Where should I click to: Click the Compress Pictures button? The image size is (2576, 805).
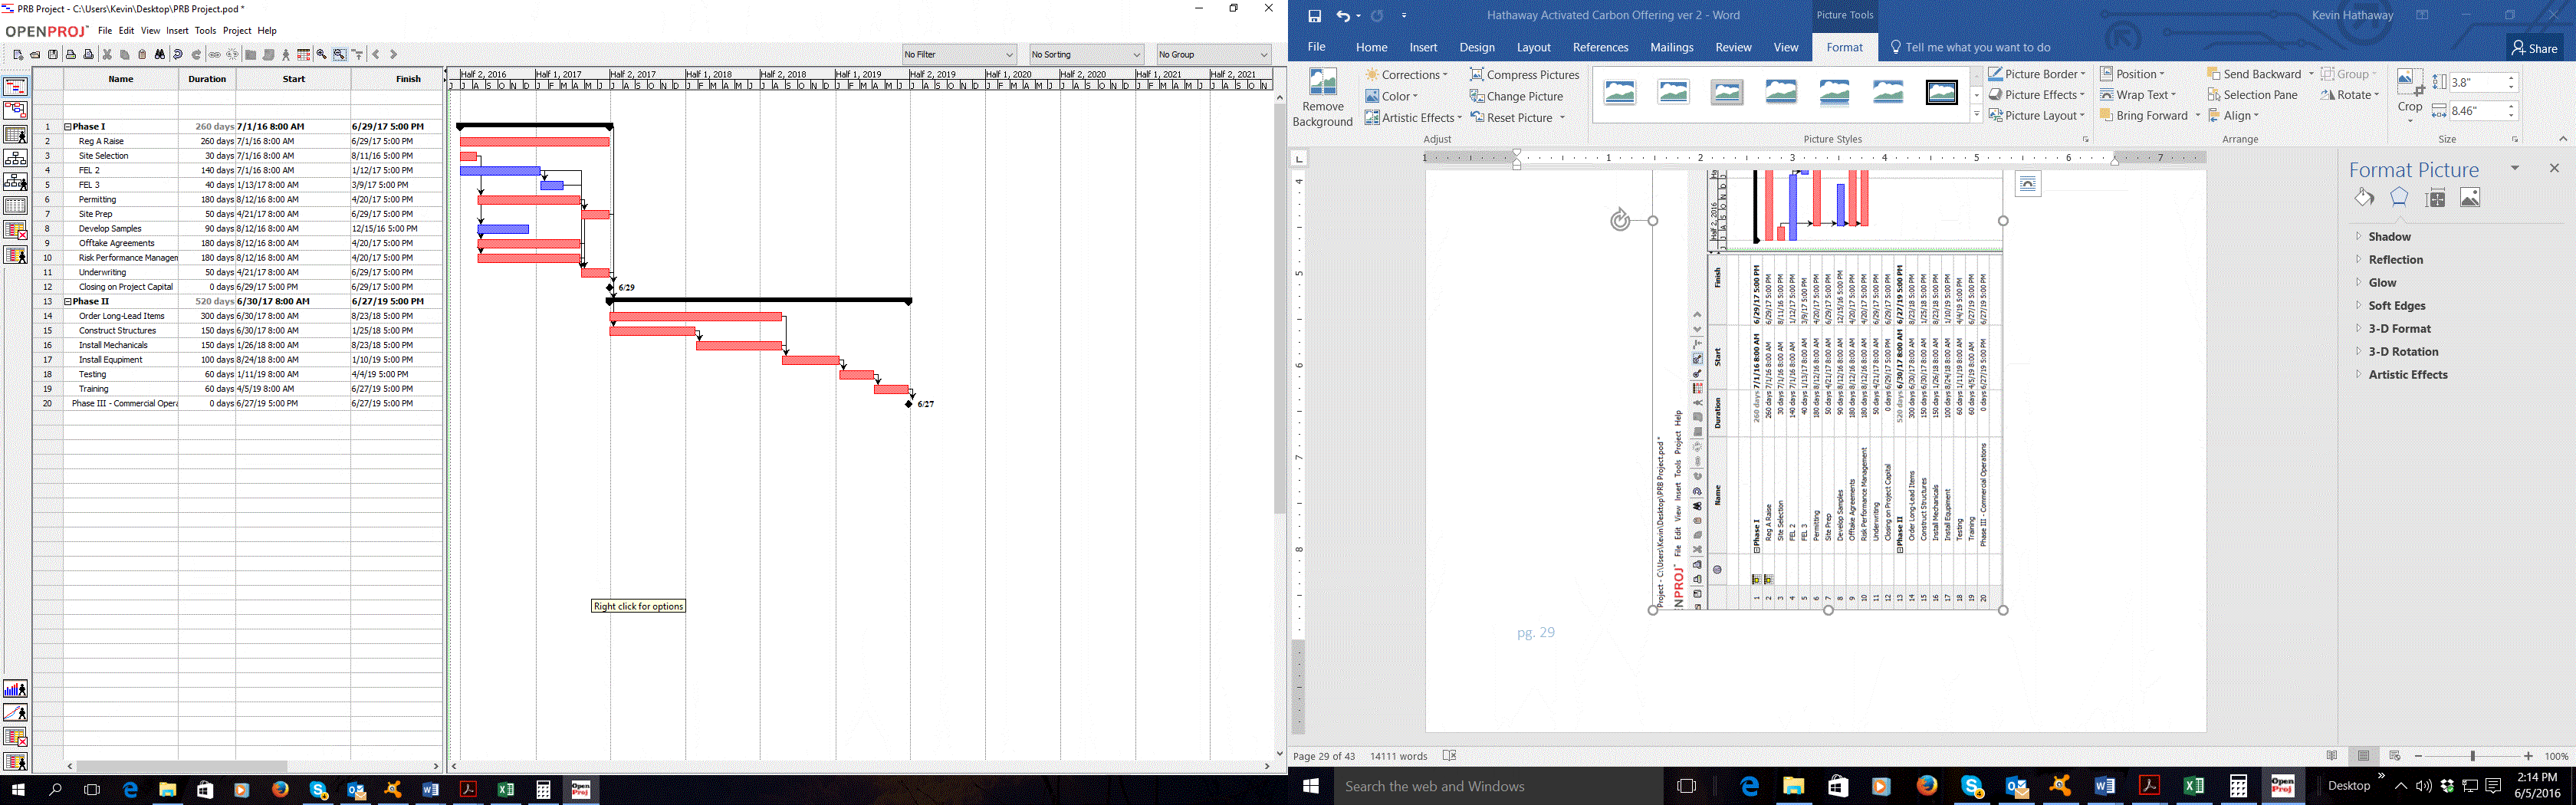point(1524,75)
